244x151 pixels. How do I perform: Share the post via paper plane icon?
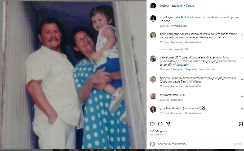(168, 124)
